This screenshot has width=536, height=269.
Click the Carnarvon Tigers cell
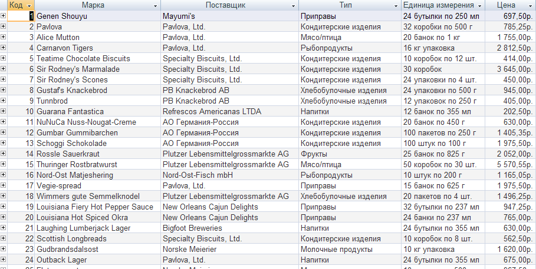[x=98, y=48]
